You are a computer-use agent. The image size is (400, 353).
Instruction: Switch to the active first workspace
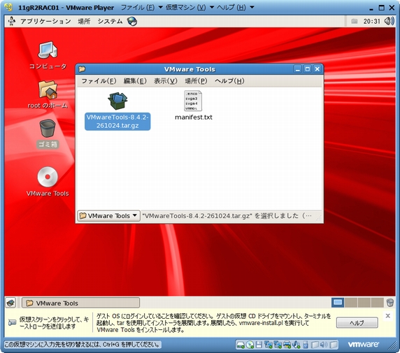pyautogui.click(x=338, y=303)
